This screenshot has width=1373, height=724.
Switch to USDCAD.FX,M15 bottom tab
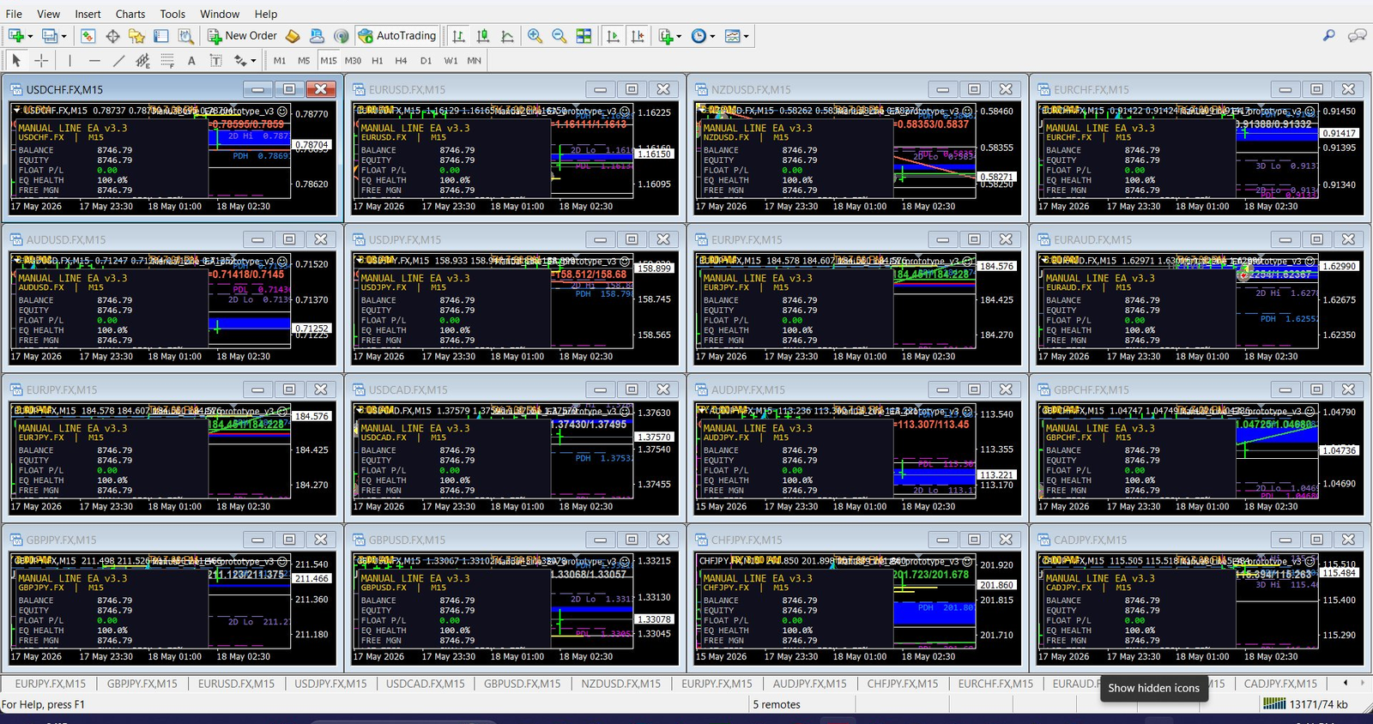click(426, 684)
